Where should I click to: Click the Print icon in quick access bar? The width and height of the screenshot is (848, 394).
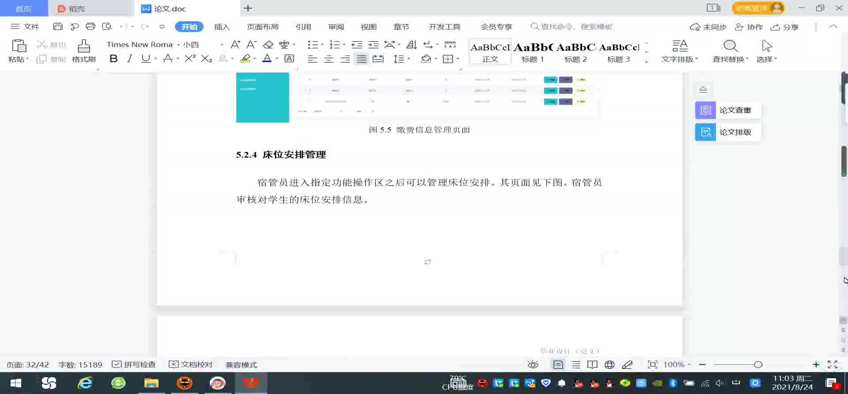(91, 27)
